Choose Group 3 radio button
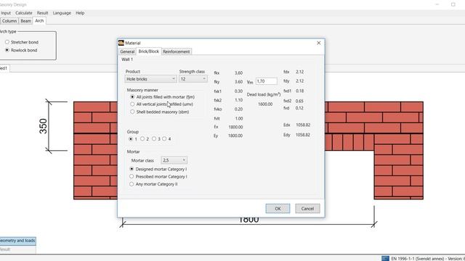Image resolution: width=465 pixels, height=261 pixels. (x=154, y=138)
